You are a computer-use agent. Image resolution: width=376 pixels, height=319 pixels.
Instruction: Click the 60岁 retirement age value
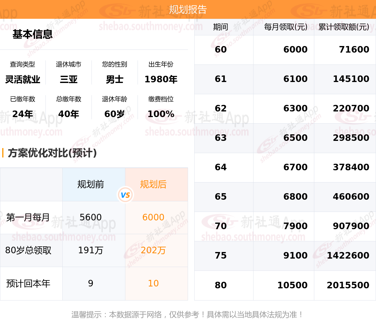point(115,114)
